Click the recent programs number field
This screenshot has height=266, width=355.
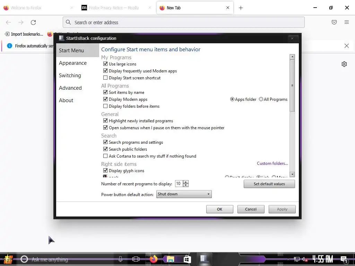point(179,184)
